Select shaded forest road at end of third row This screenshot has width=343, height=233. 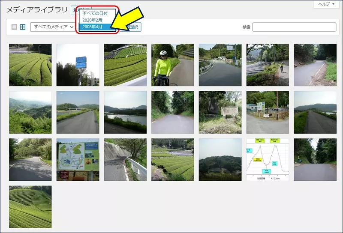point(315,160)
